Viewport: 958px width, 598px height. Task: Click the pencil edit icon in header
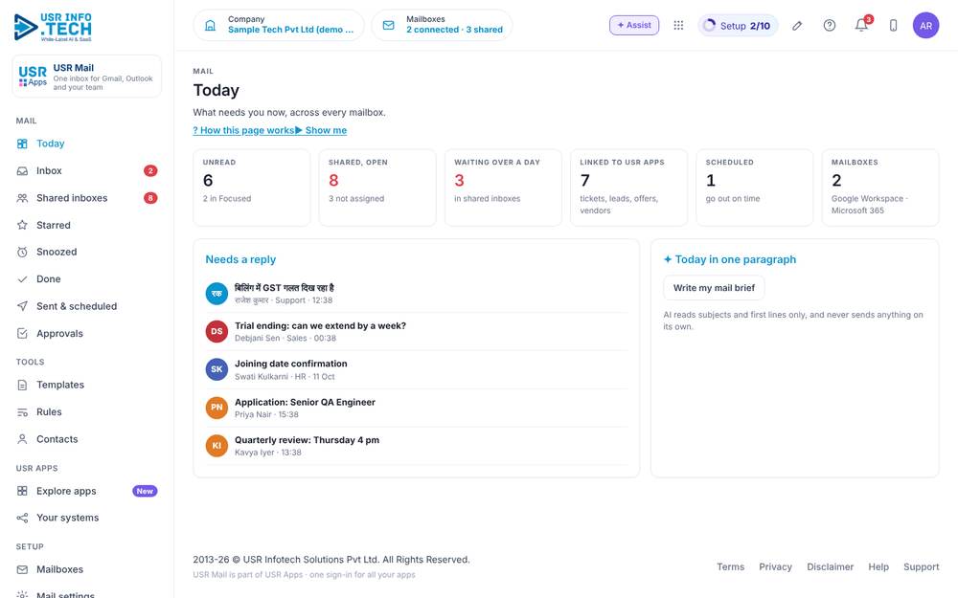(797, 26)
